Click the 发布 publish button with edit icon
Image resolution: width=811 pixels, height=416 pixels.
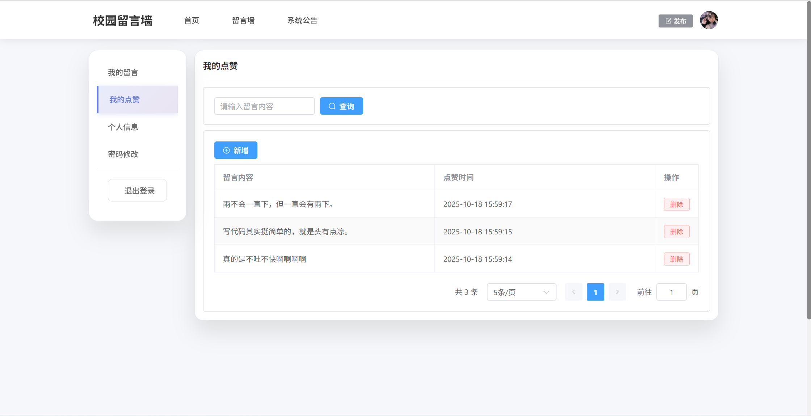pos(675,21)
